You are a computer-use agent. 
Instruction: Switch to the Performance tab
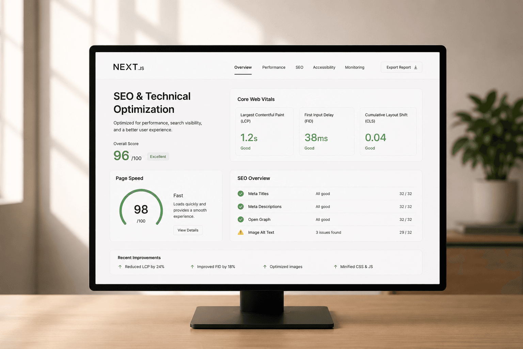coord(274,67)
